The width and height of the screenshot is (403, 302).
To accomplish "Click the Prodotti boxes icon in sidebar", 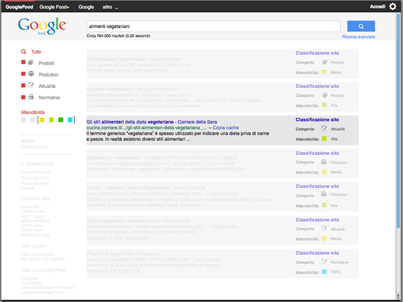I will coord(31,62).
